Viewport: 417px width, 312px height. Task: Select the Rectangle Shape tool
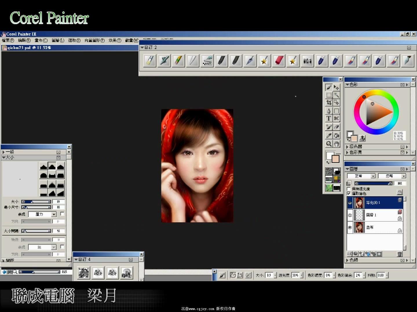click(336, 111)
